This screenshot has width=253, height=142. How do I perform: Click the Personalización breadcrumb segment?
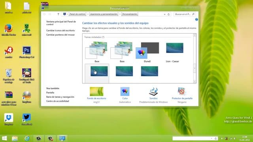tap(130, 14)
